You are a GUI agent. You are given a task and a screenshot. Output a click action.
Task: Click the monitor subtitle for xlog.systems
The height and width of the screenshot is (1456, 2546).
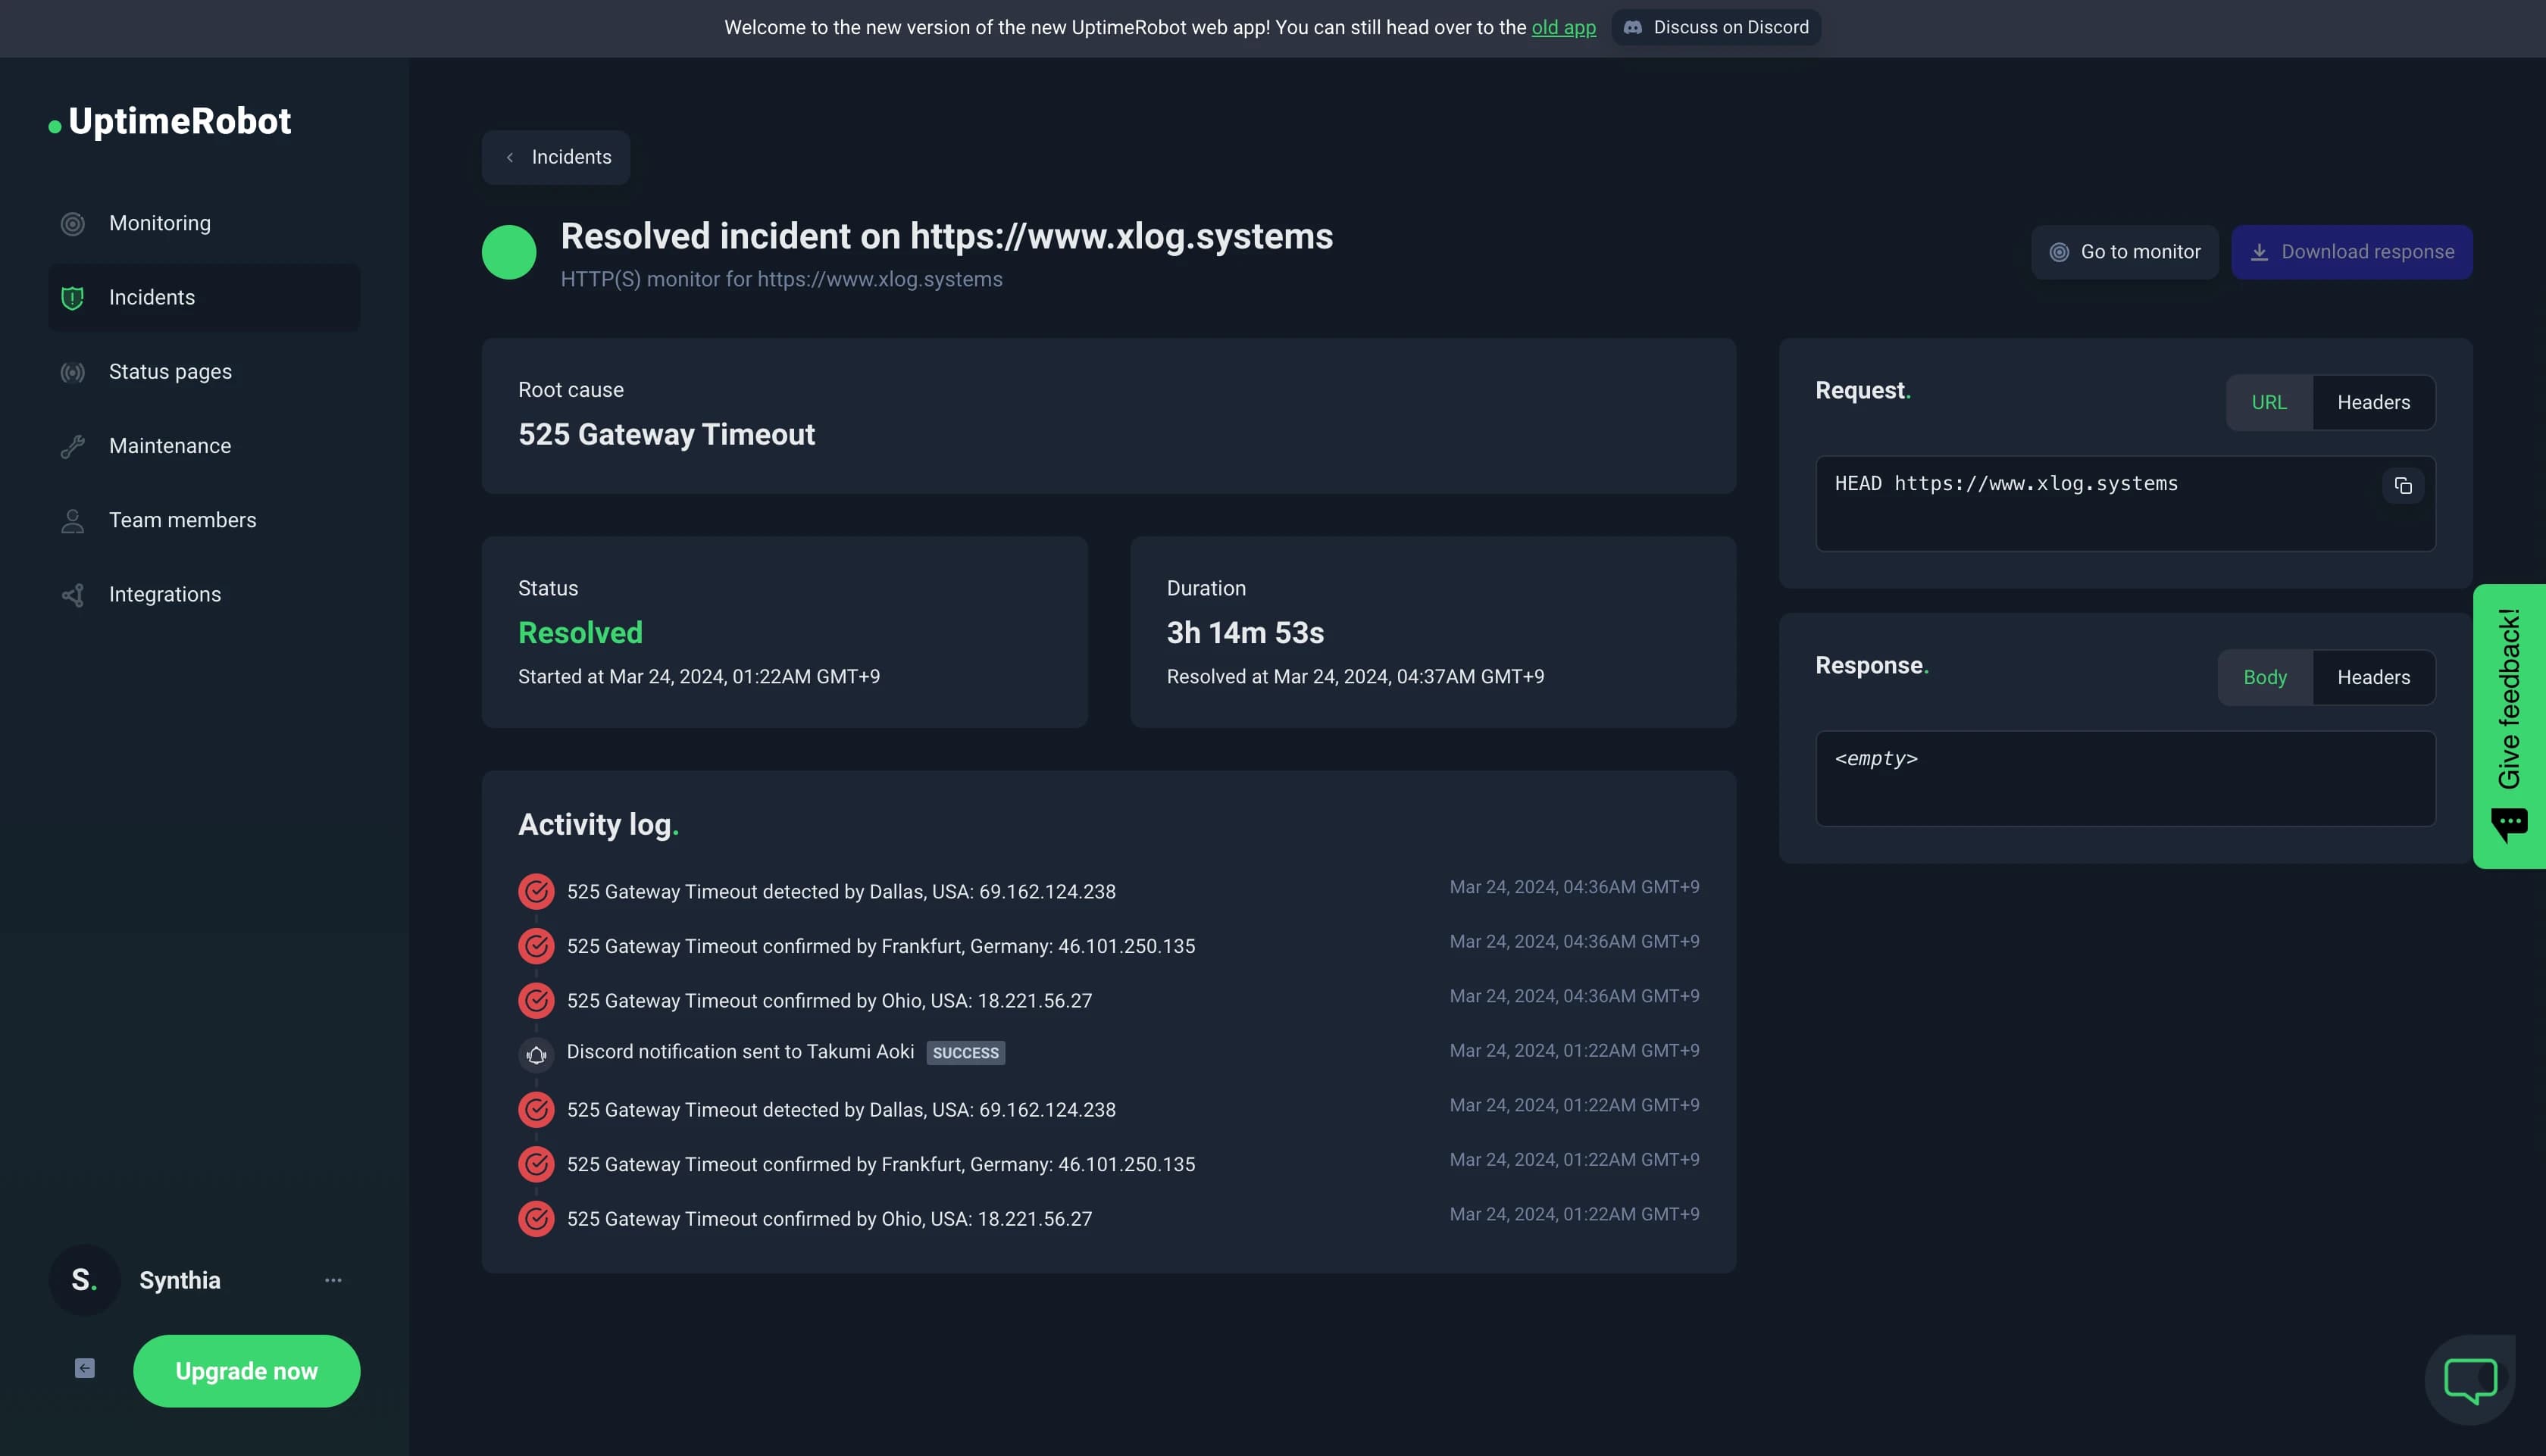point(781,279)
